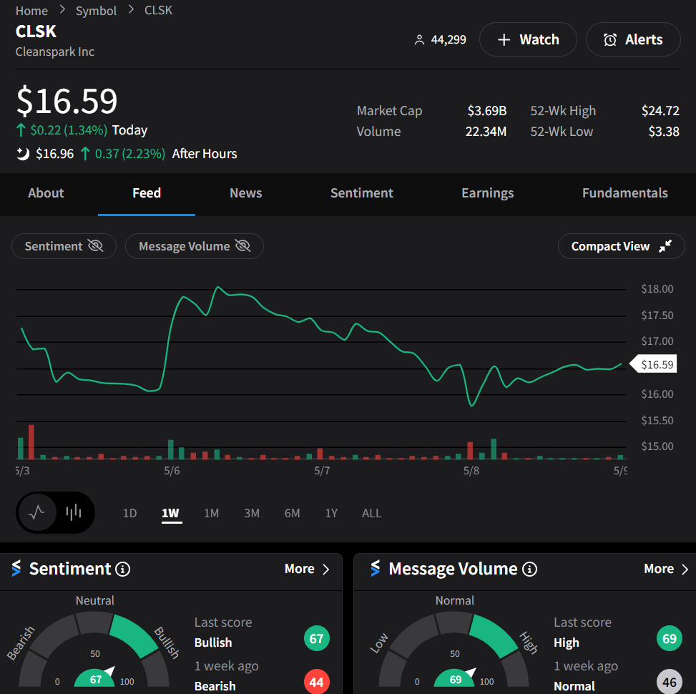The image size is (696, 694).
Task: Click the green up arrow by after-hours 0.37 change
Action: point(85,154)
